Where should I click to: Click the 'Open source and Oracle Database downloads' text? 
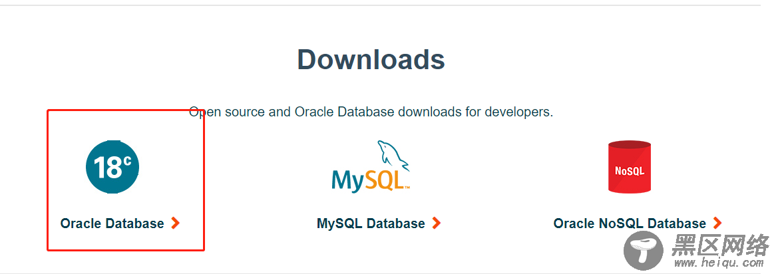[x=371, y=112]
